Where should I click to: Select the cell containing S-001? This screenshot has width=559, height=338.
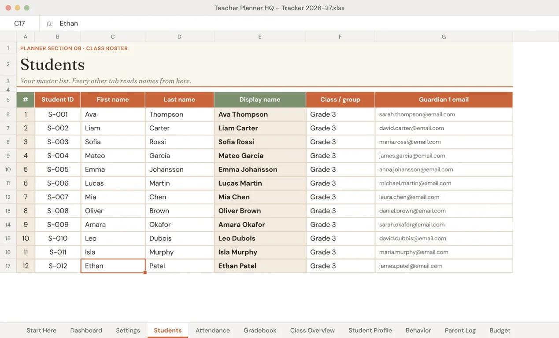pos(58,114)
